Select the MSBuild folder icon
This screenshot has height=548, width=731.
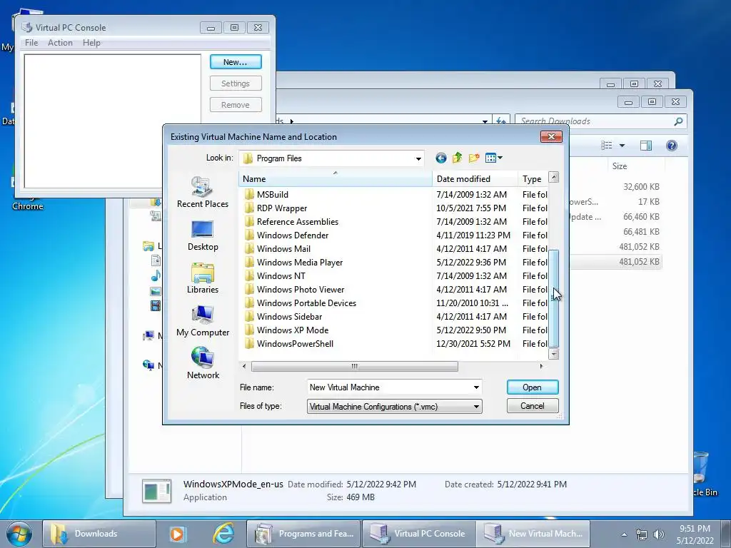pos(249,194)
